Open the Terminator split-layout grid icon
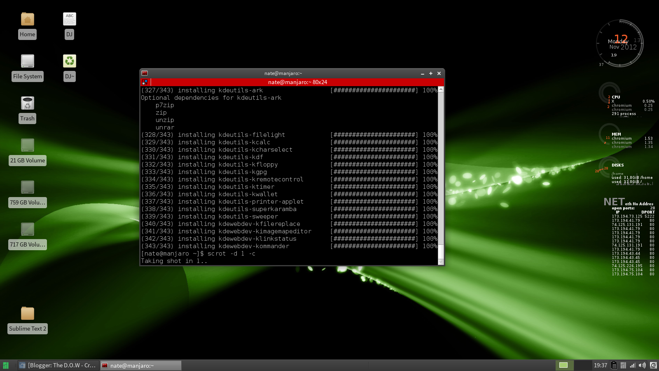659x371 pixels. pyautogui.click(x=145, y=82)
